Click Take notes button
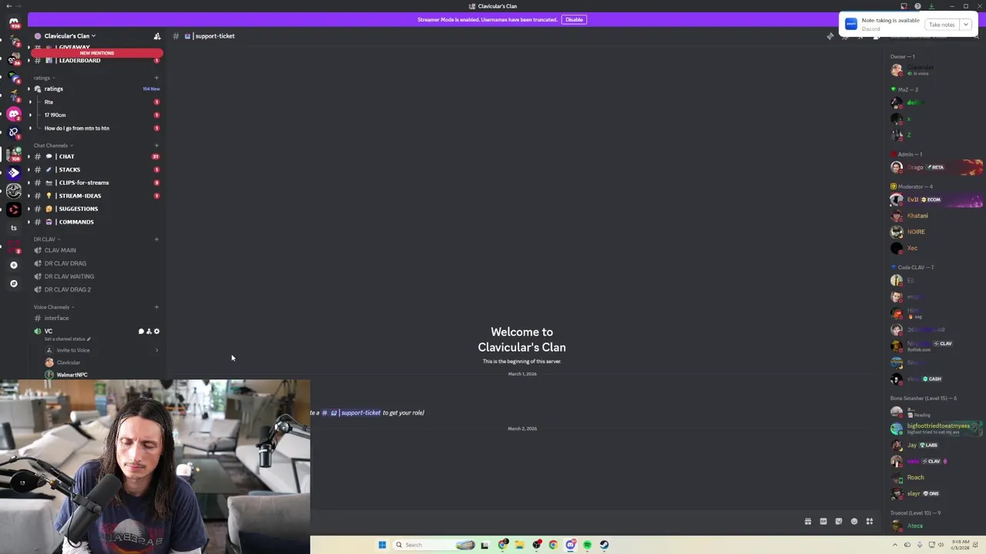The width and height of the screenshot is (986, 554). (941, 25)
